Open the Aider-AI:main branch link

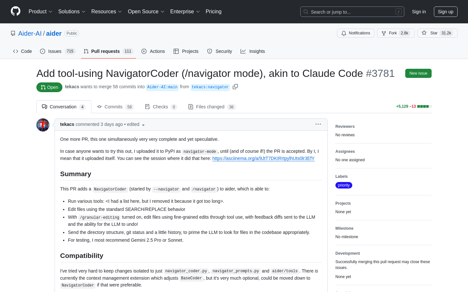click(162, 87)
